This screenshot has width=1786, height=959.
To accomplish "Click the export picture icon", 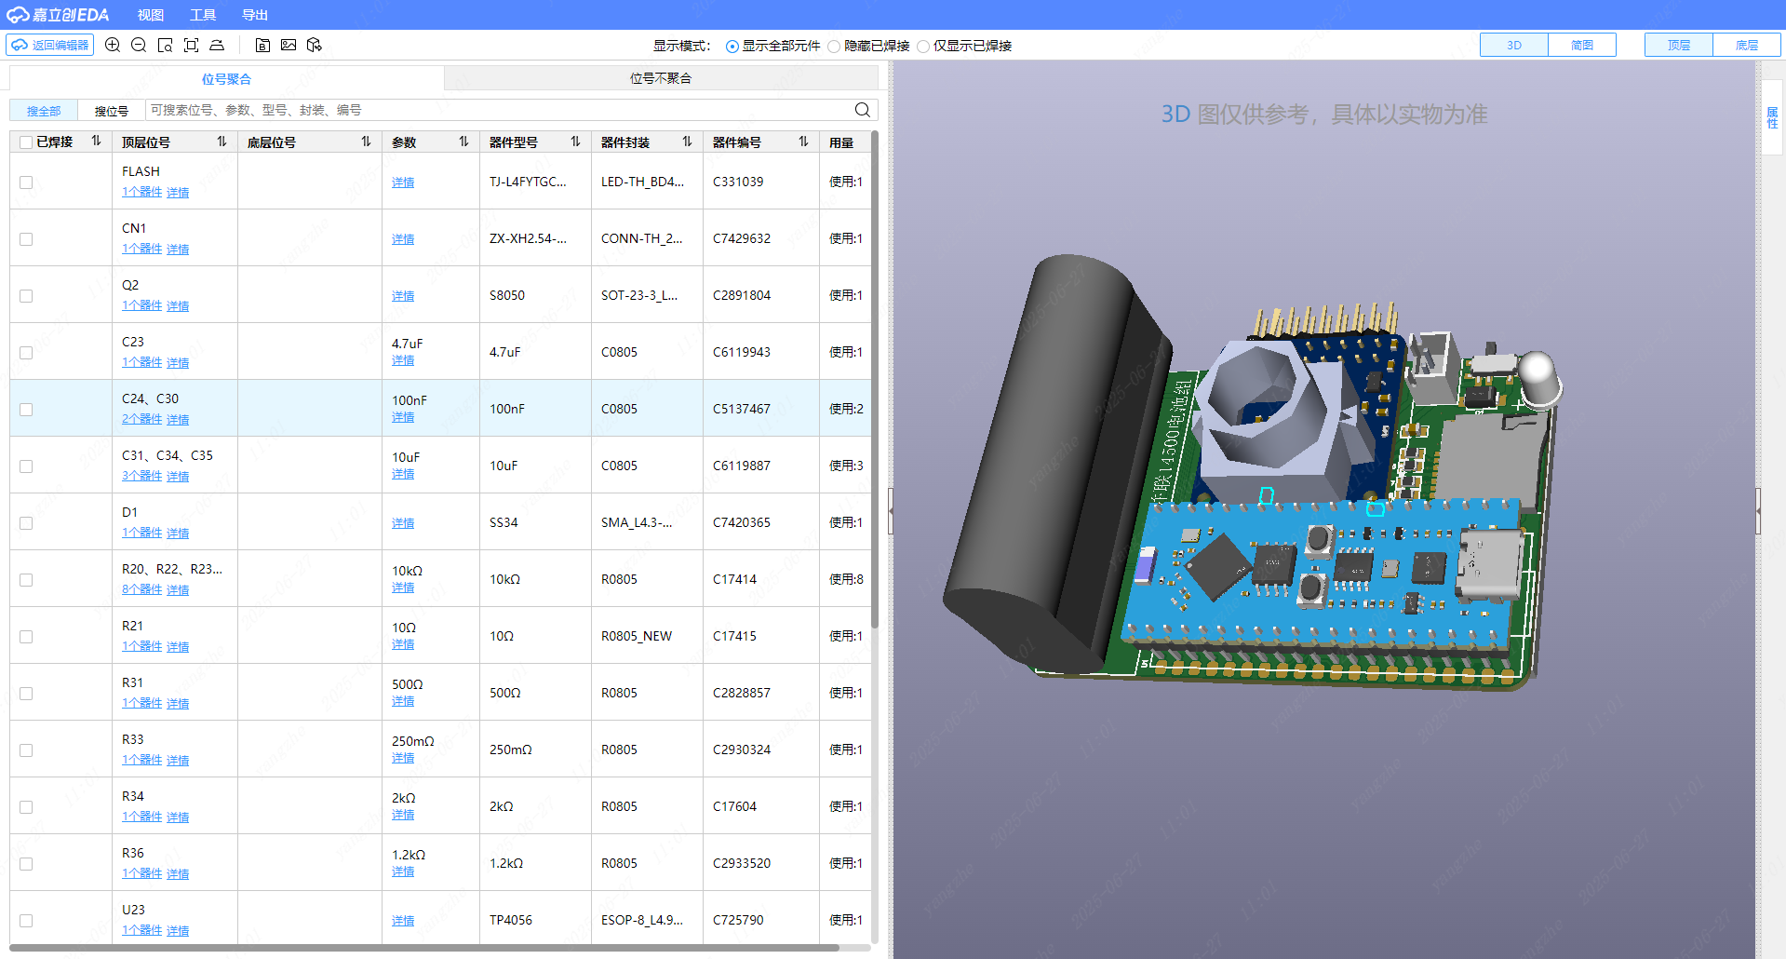I will pos(289,45).
